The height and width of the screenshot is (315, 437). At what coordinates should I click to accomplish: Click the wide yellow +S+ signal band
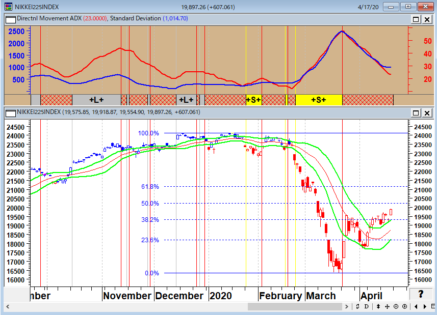319,100
